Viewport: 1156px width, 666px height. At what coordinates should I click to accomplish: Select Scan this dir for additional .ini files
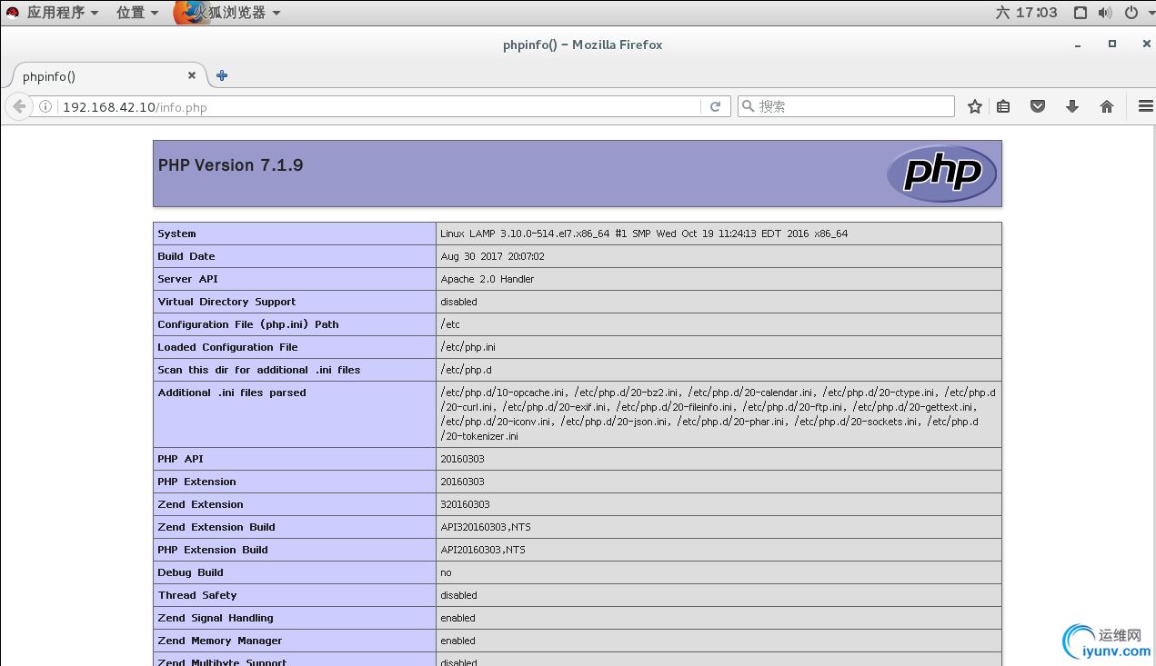[x=259, y=370]
